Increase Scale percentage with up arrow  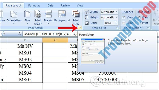coord(116,22)
